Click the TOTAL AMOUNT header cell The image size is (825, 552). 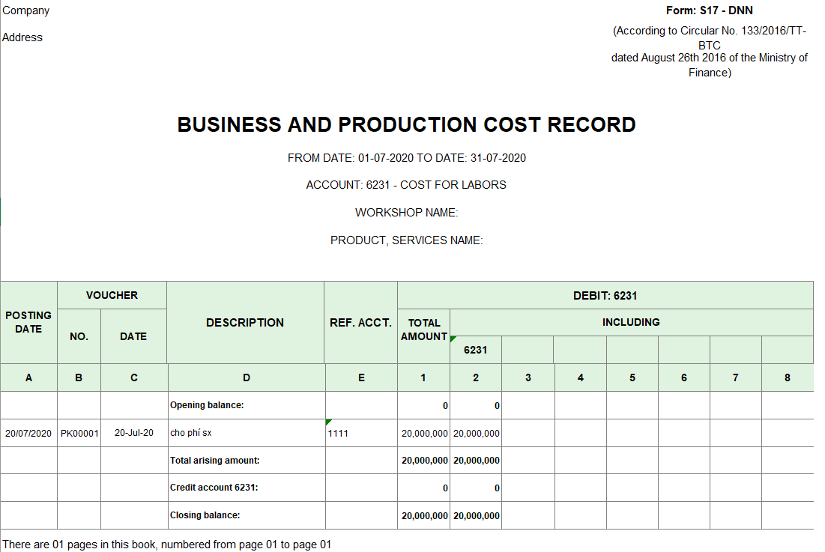pos(423,330)
